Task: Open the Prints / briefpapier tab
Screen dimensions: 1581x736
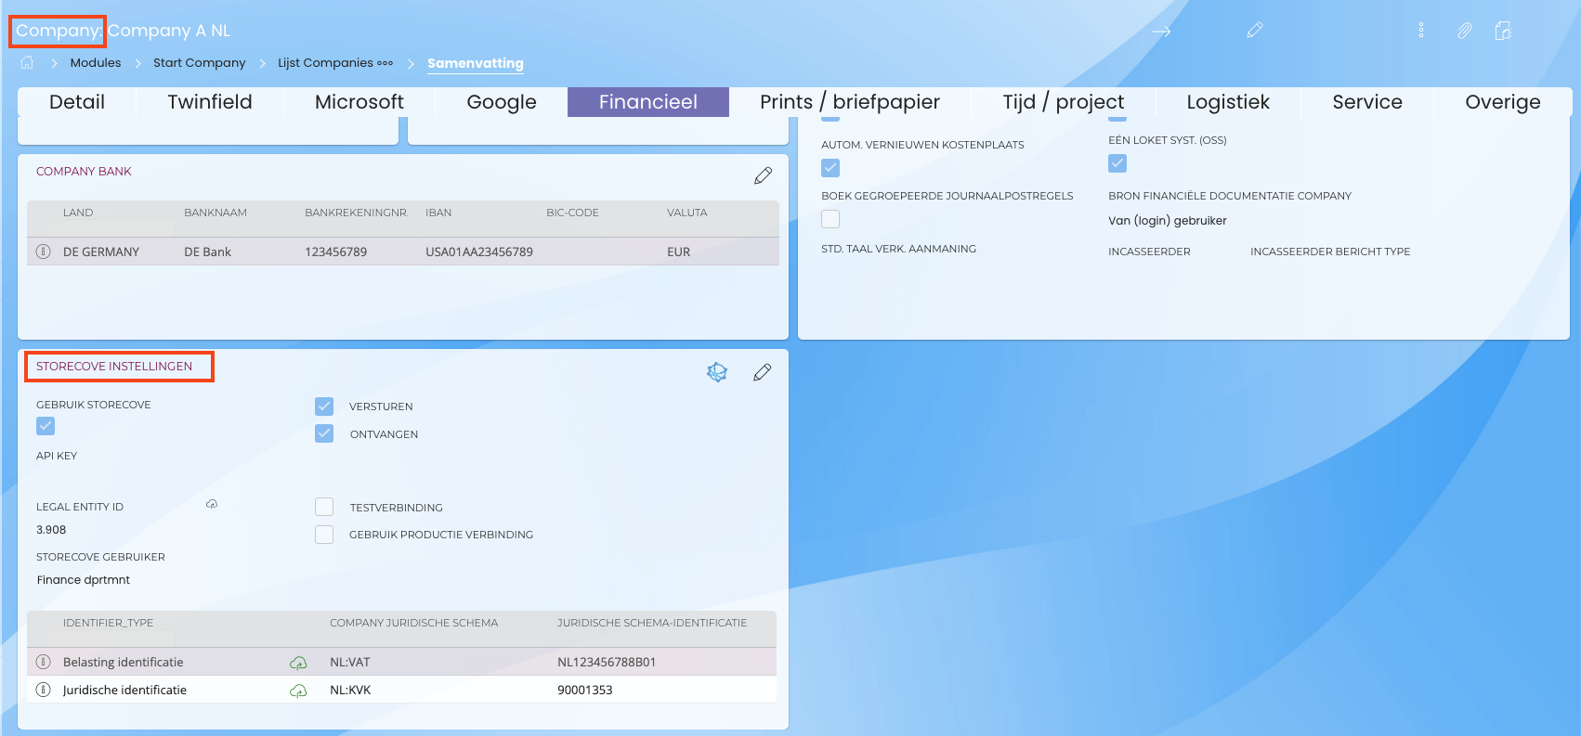Action: pyautogui.click(x=850, y=102)
